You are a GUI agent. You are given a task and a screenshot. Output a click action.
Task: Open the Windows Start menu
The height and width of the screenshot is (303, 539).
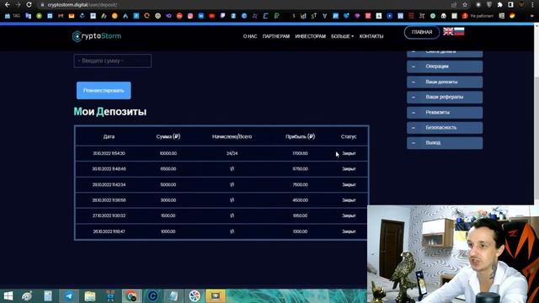8,295
